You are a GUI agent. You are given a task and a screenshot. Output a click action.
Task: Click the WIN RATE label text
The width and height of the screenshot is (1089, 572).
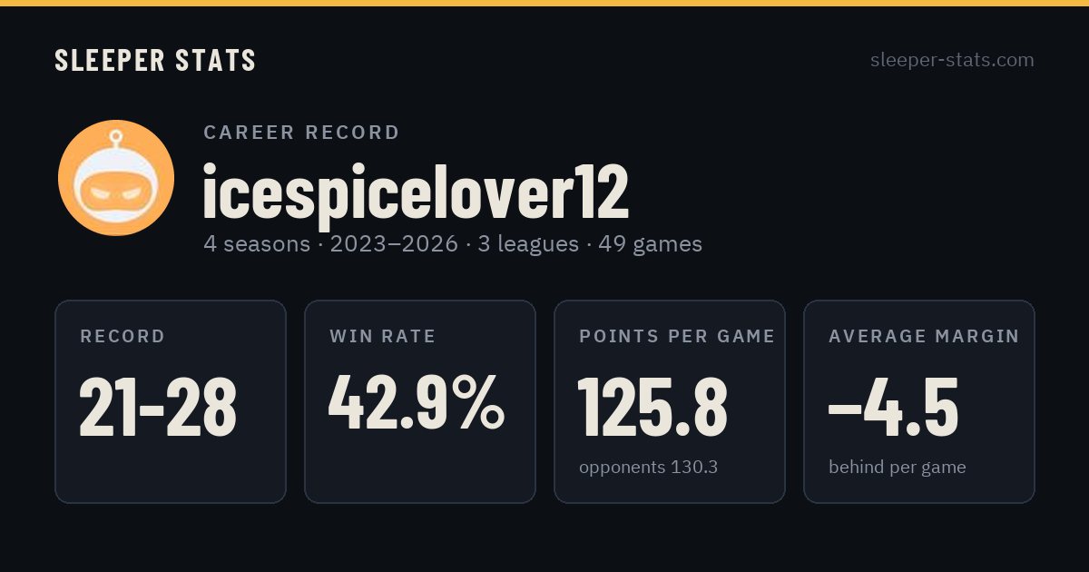(383, 337)
